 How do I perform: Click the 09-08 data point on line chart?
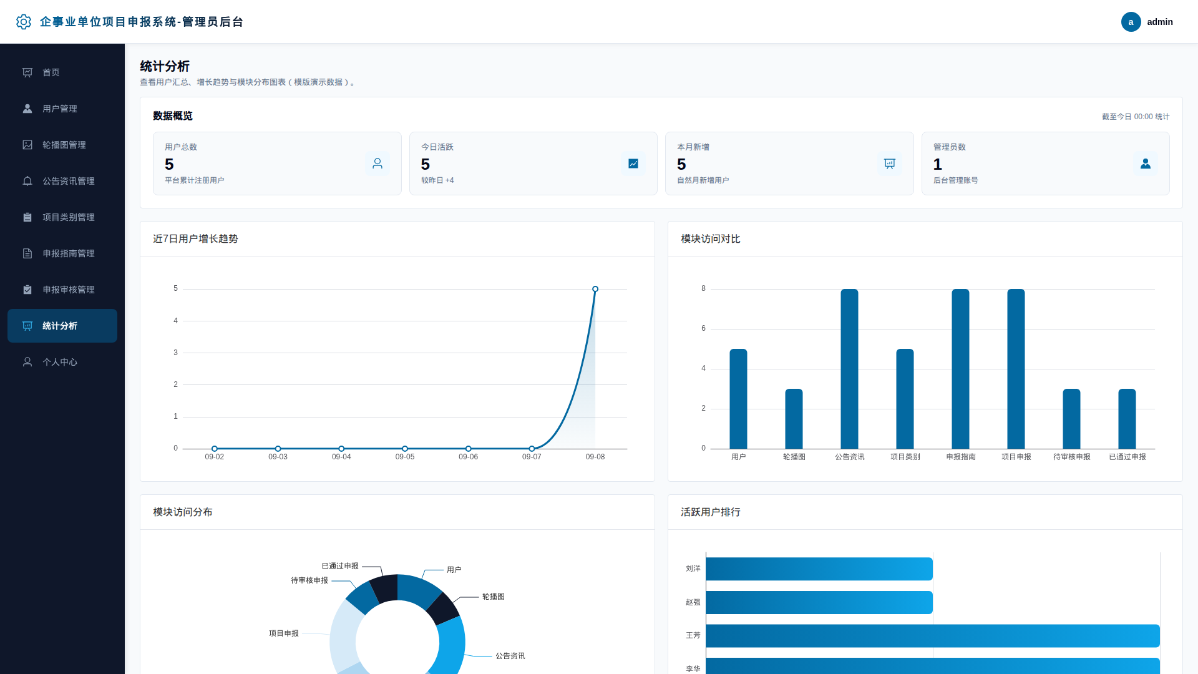click(x=595, y=289)
